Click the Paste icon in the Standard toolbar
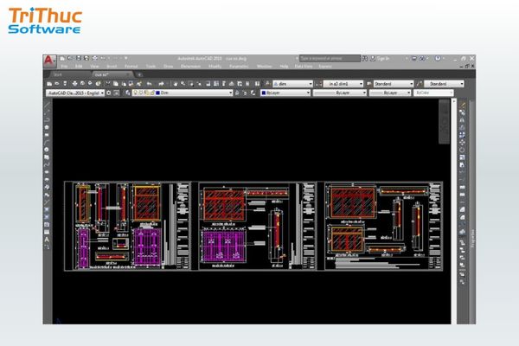This screenshot has height=346, width=519. click(x=124, y=84)
